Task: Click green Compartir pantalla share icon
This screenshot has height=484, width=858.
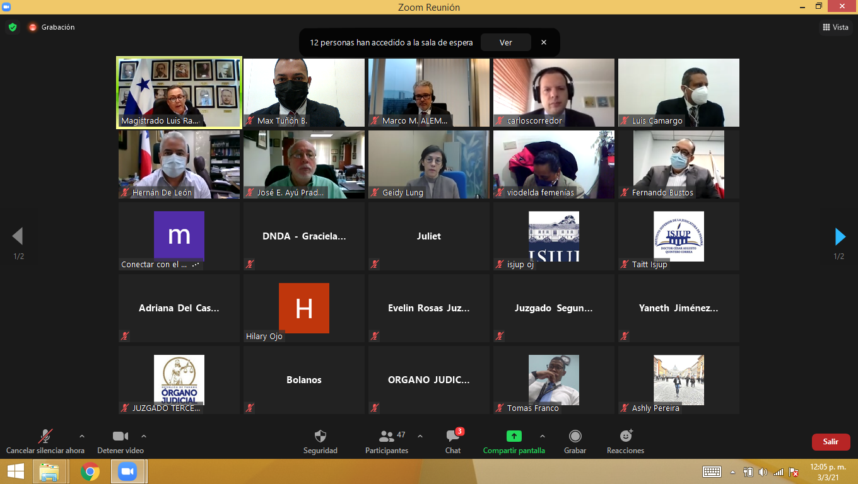Action: tap(514, 436)
